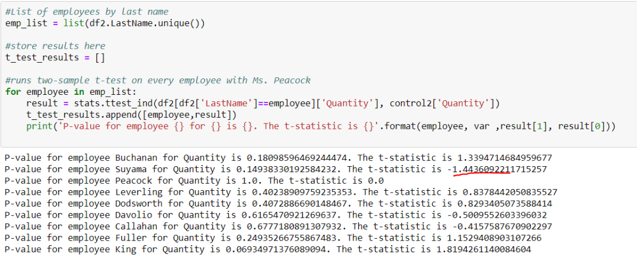Click the 'for employee in emp_list:' line
This screenshot has width=637, height=261.
click(x=72, y=92)
